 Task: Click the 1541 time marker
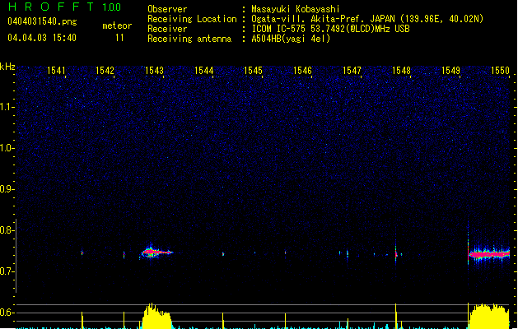[56, 71]
